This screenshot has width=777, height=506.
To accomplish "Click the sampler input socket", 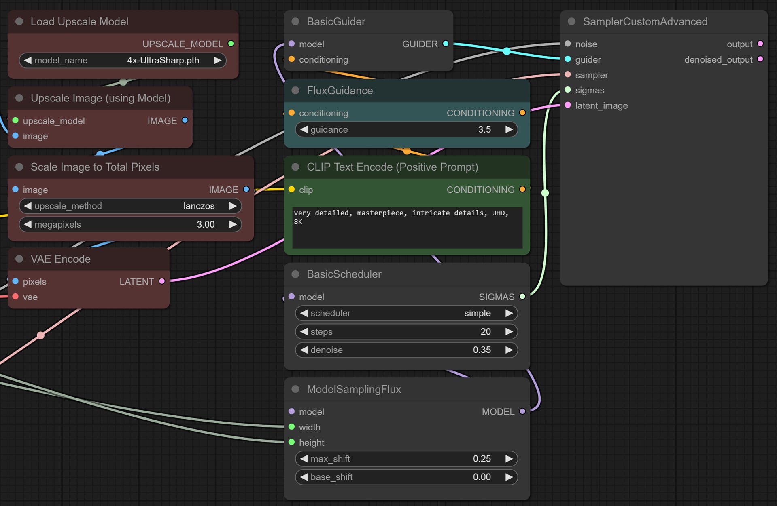I will coord(568,74).
